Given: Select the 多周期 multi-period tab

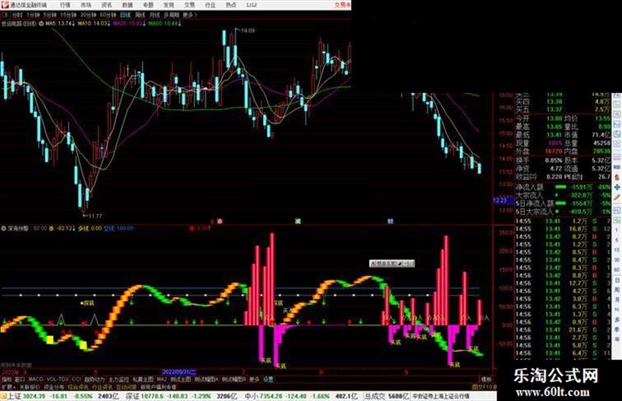Looking at the screenshot, I should click(171, 14).
